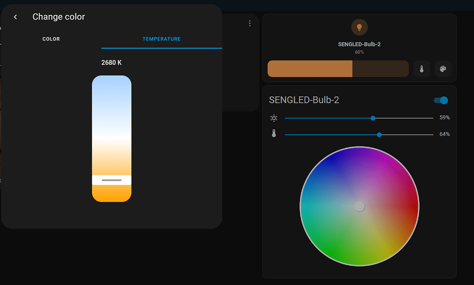
Task: Switch to the COLOR tab
Action: 51,39
